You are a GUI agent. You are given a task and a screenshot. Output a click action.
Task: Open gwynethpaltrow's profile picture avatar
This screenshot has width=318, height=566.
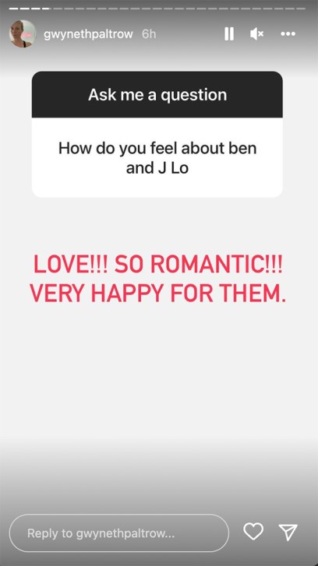pyautogui.click(x=23, y=34)
